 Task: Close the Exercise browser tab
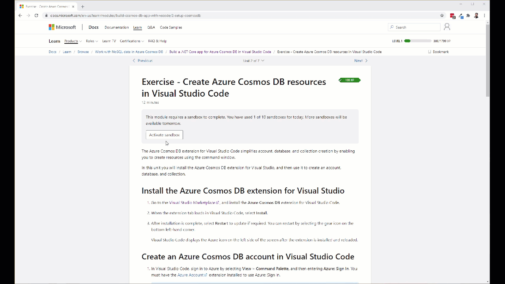click(73, 6)
